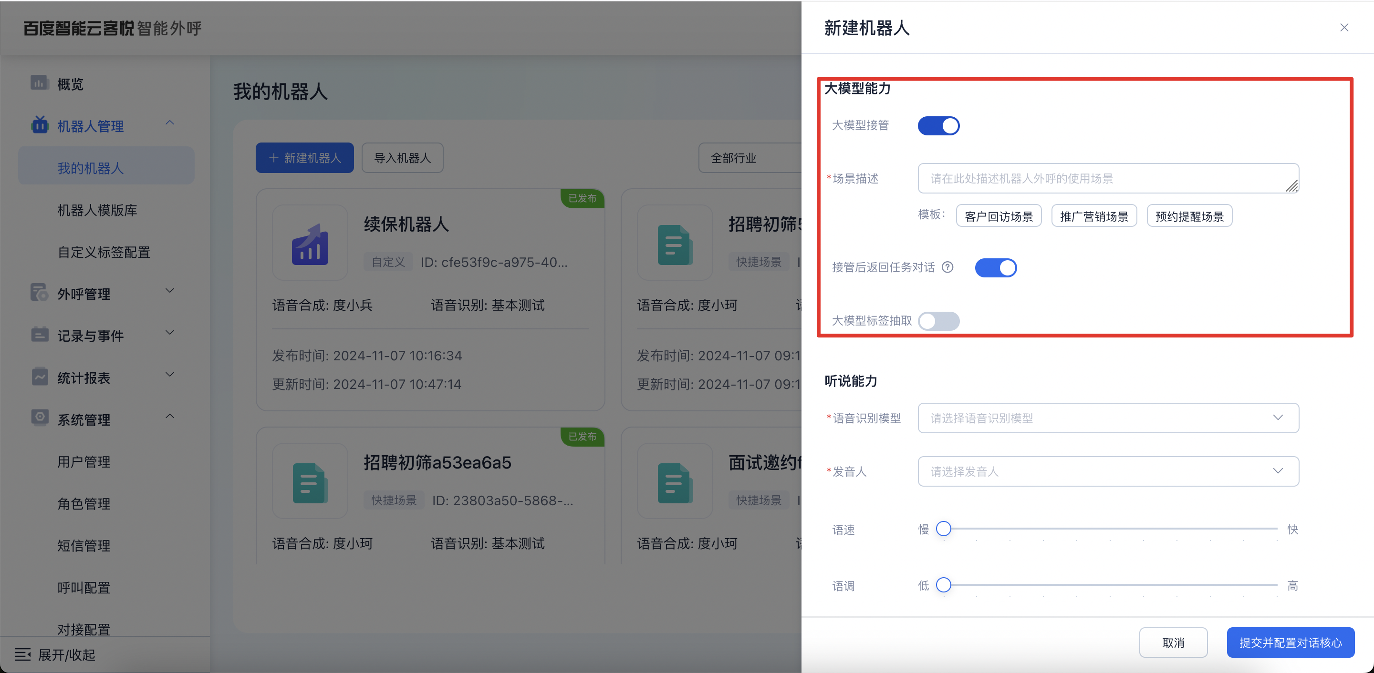
Task: Click the 取消 button
Action: (x=1173, y=642)
